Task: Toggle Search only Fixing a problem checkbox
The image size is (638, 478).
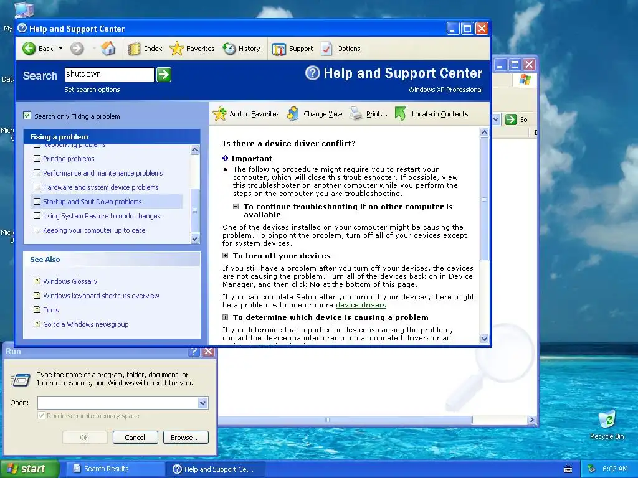Action: pos(27,116)
